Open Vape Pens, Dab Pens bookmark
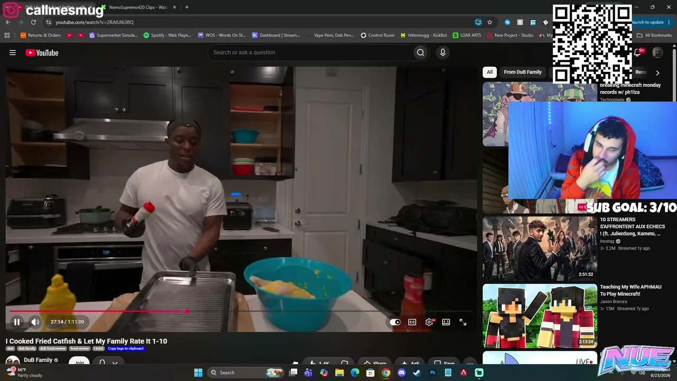Image resolution: width=677 pixels, height=381 pixels. 330,35
